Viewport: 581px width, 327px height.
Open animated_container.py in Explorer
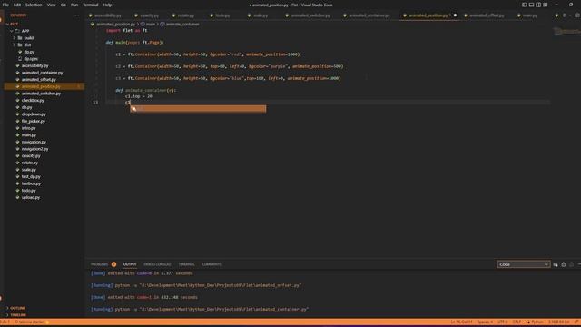[42, 73]
